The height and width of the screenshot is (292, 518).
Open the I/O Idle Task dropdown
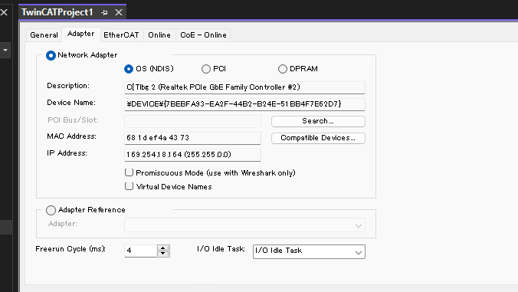point(309,251)
